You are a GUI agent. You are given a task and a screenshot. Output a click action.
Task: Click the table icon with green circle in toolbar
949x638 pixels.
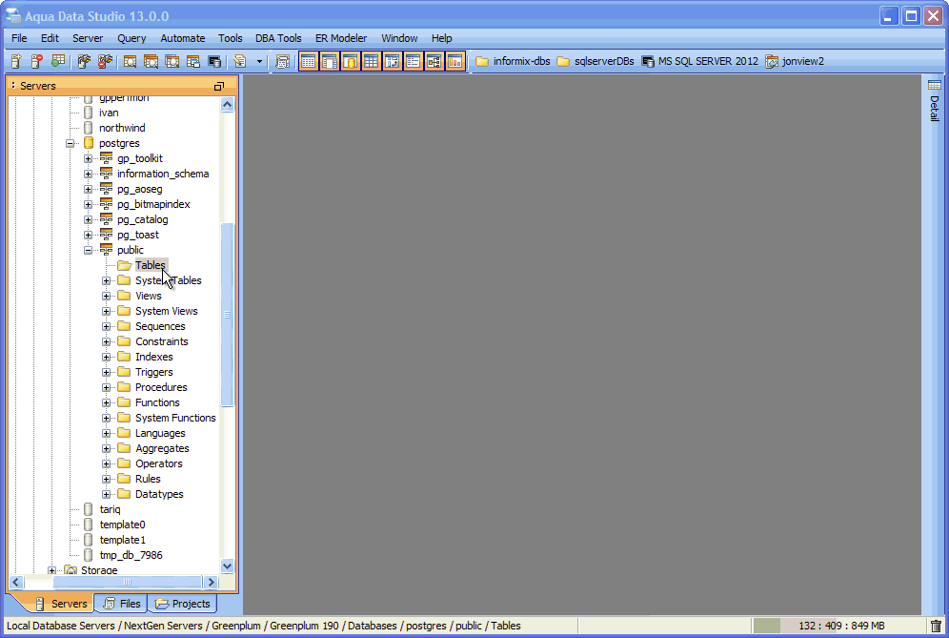[58, 61]
